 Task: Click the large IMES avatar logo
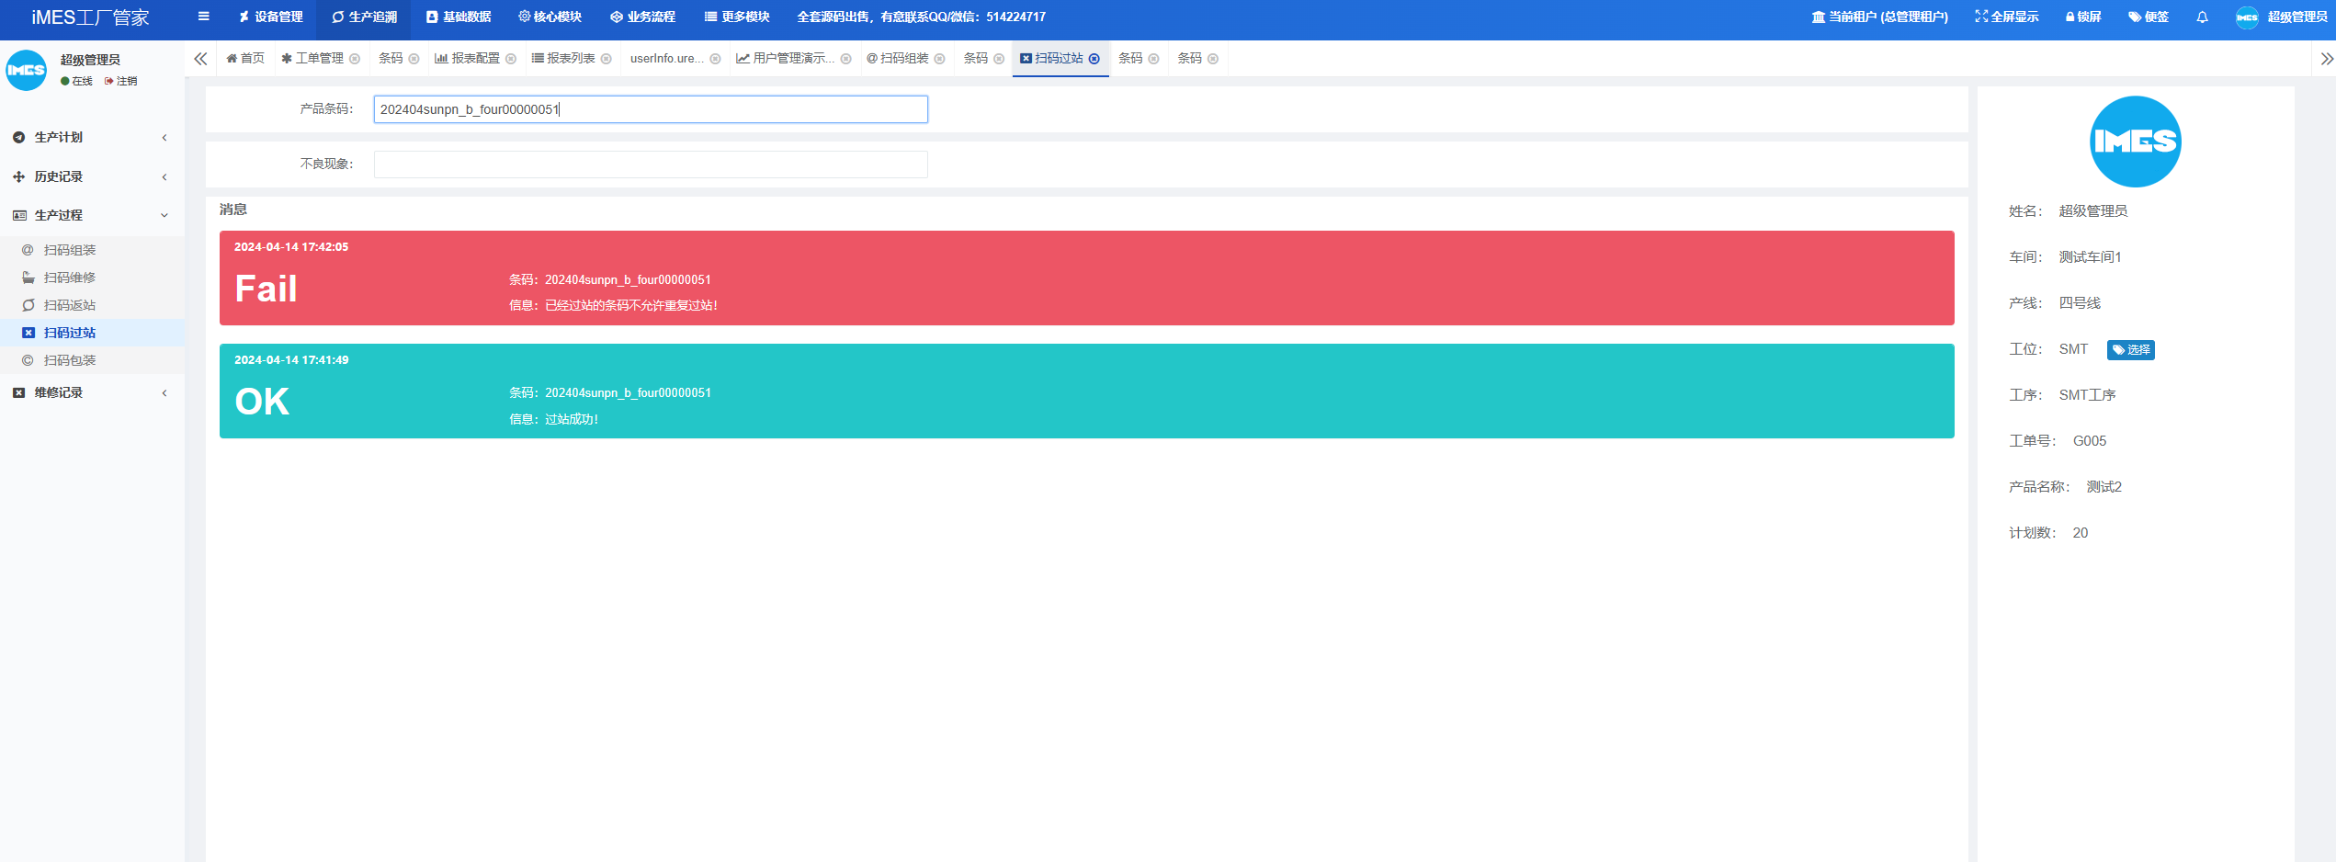click(x=2136, y=142)
